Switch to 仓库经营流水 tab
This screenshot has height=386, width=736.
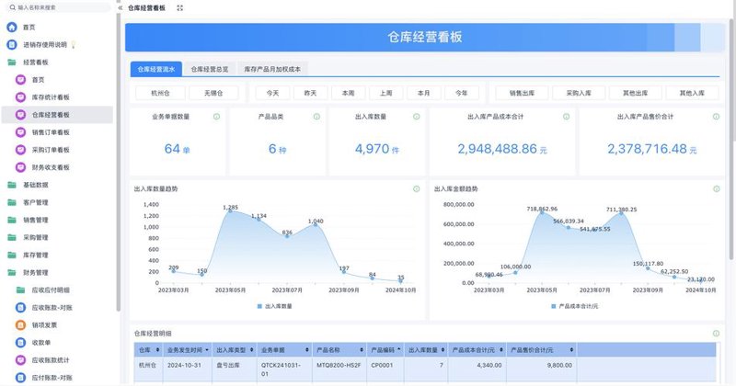click(156, 69)
